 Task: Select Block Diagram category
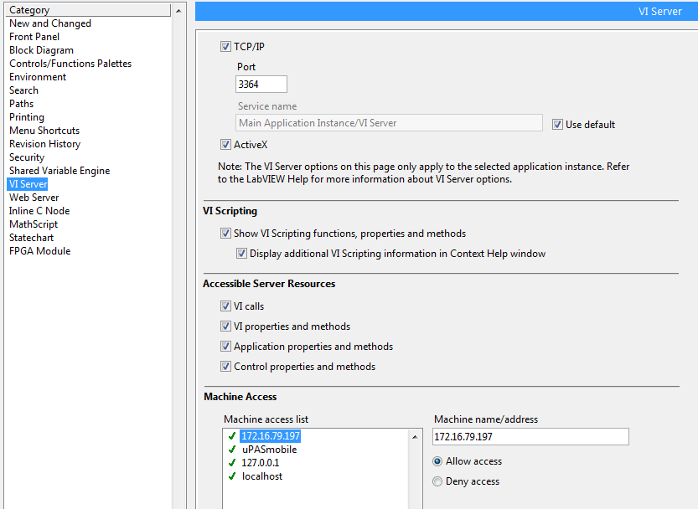(41, 50)
